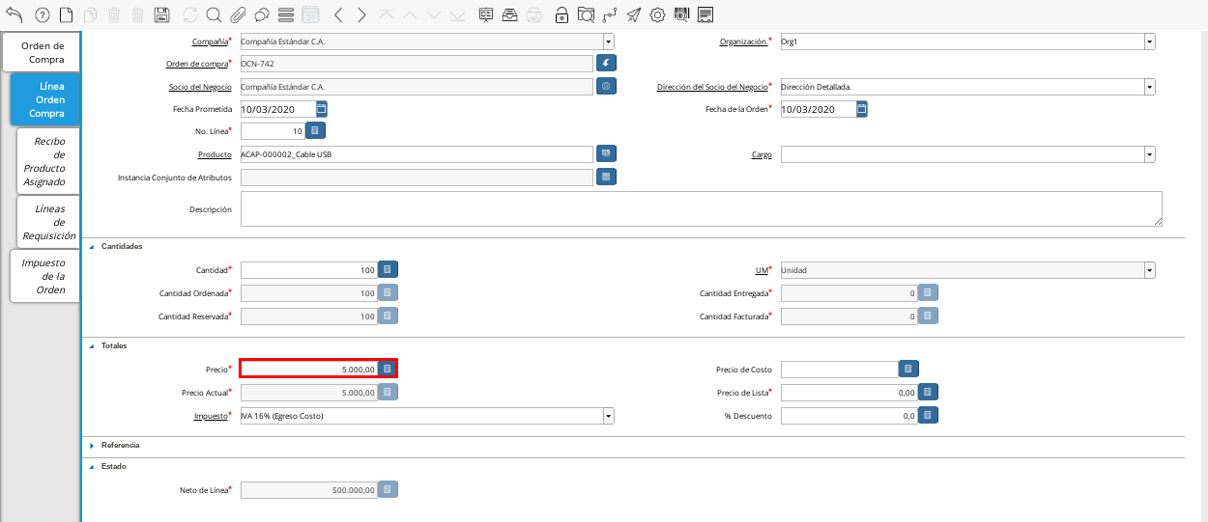
Task: Open the help icon in the toolbar
Action: 42,14
